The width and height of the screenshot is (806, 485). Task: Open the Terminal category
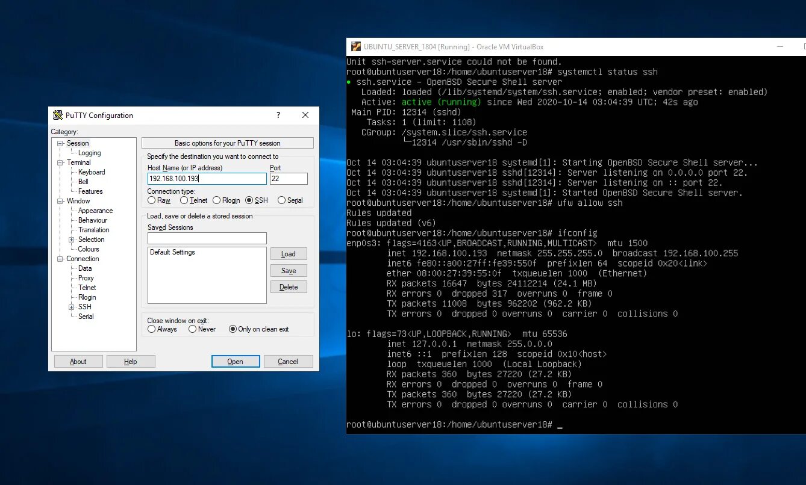click(x=79, y=162)
